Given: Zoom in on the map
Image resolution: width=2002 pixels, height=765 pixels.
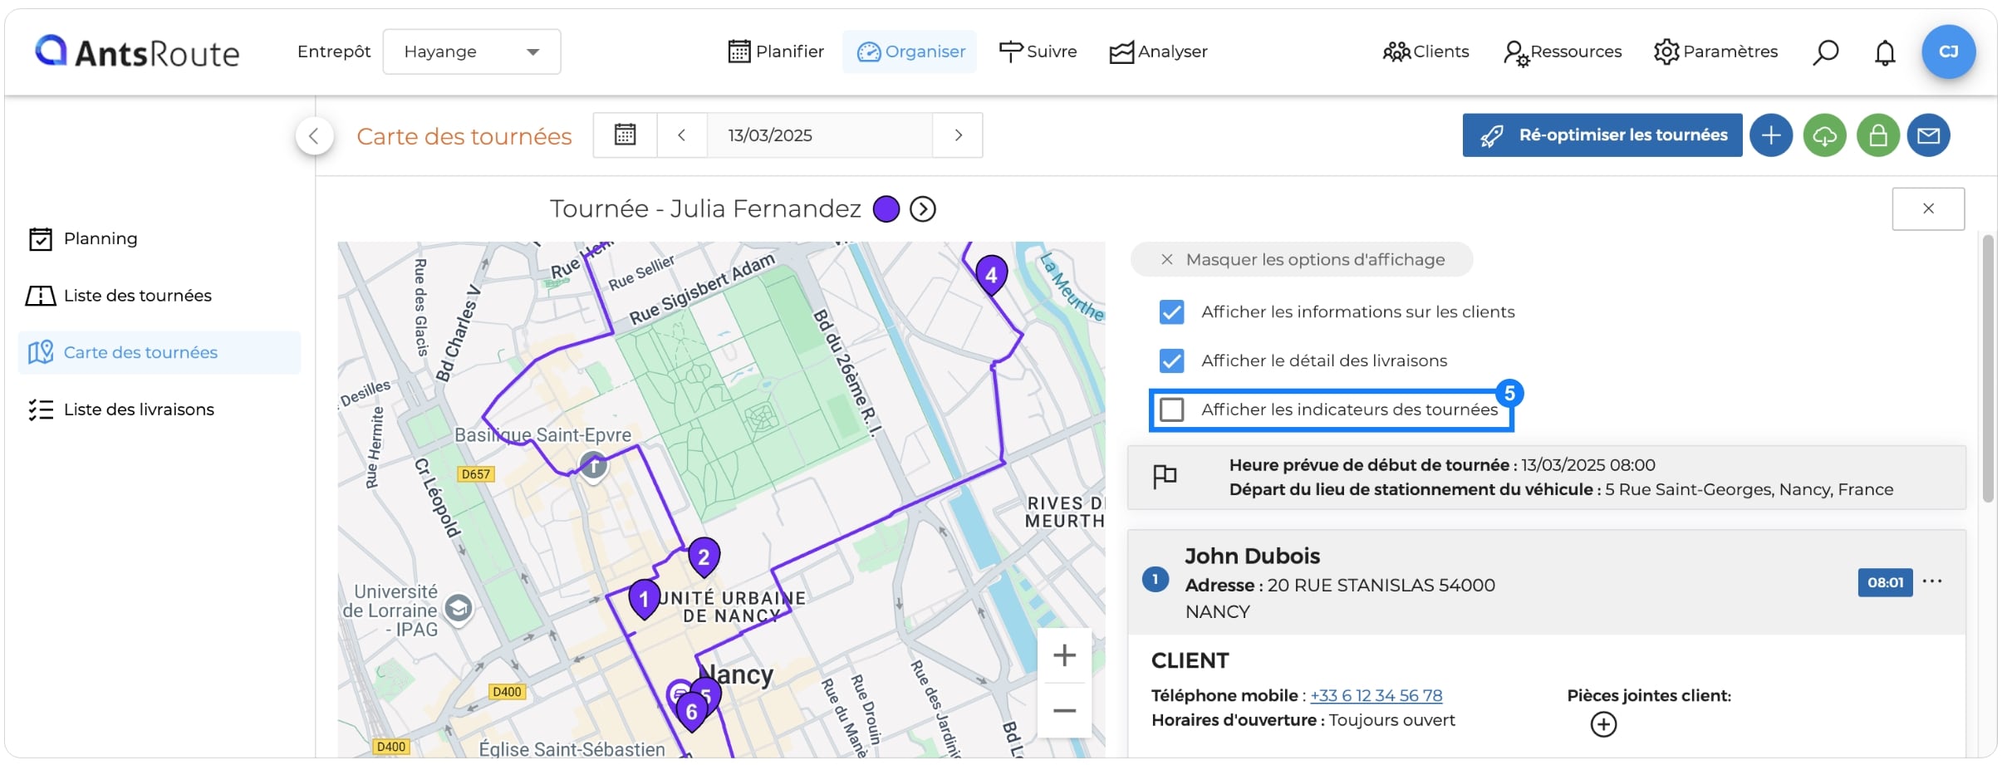Looking at the screenshot, I should [x=1064, y=655].
